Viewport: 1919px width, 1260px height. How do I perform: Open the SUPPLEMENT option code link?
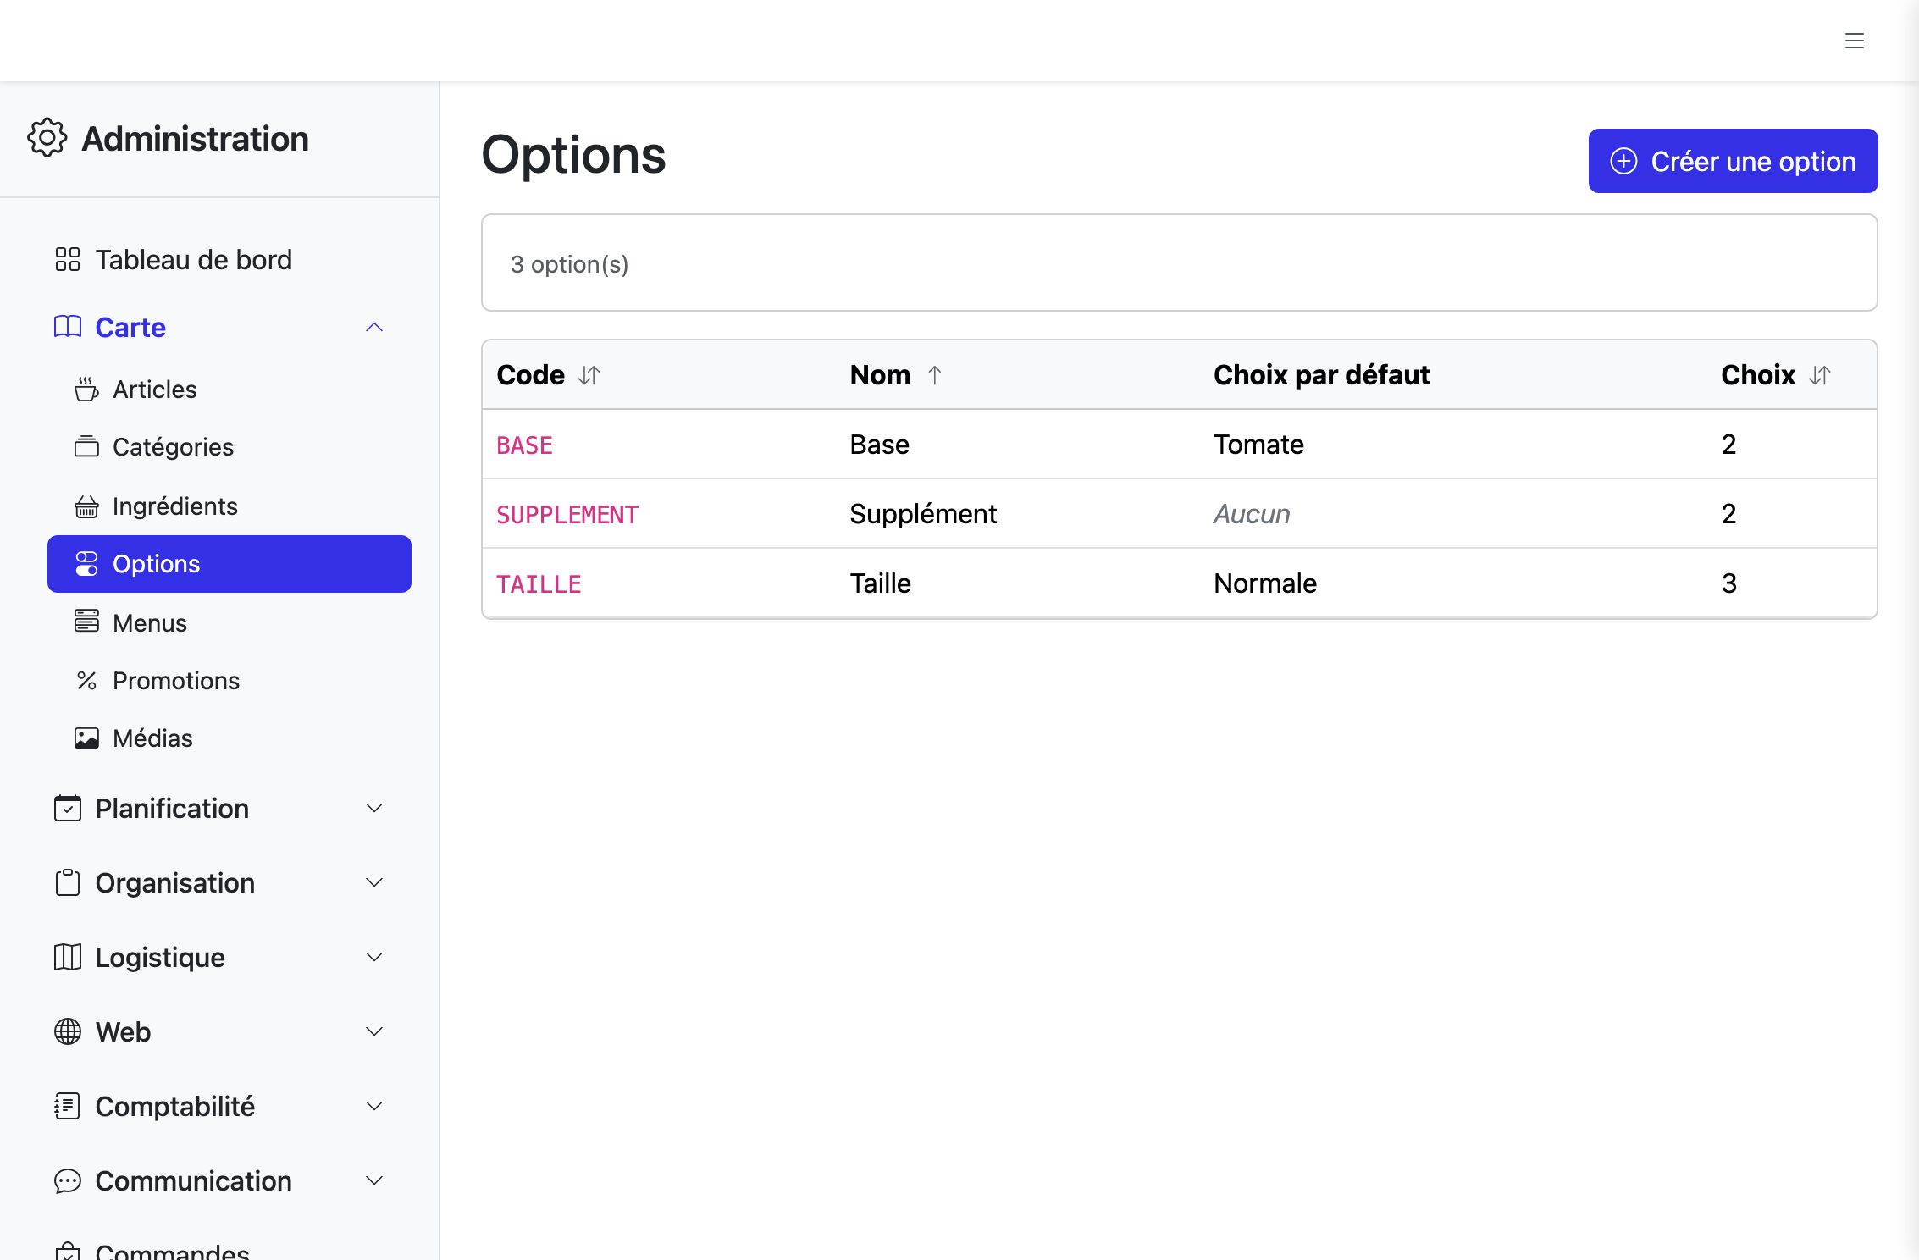pos(567,515)
